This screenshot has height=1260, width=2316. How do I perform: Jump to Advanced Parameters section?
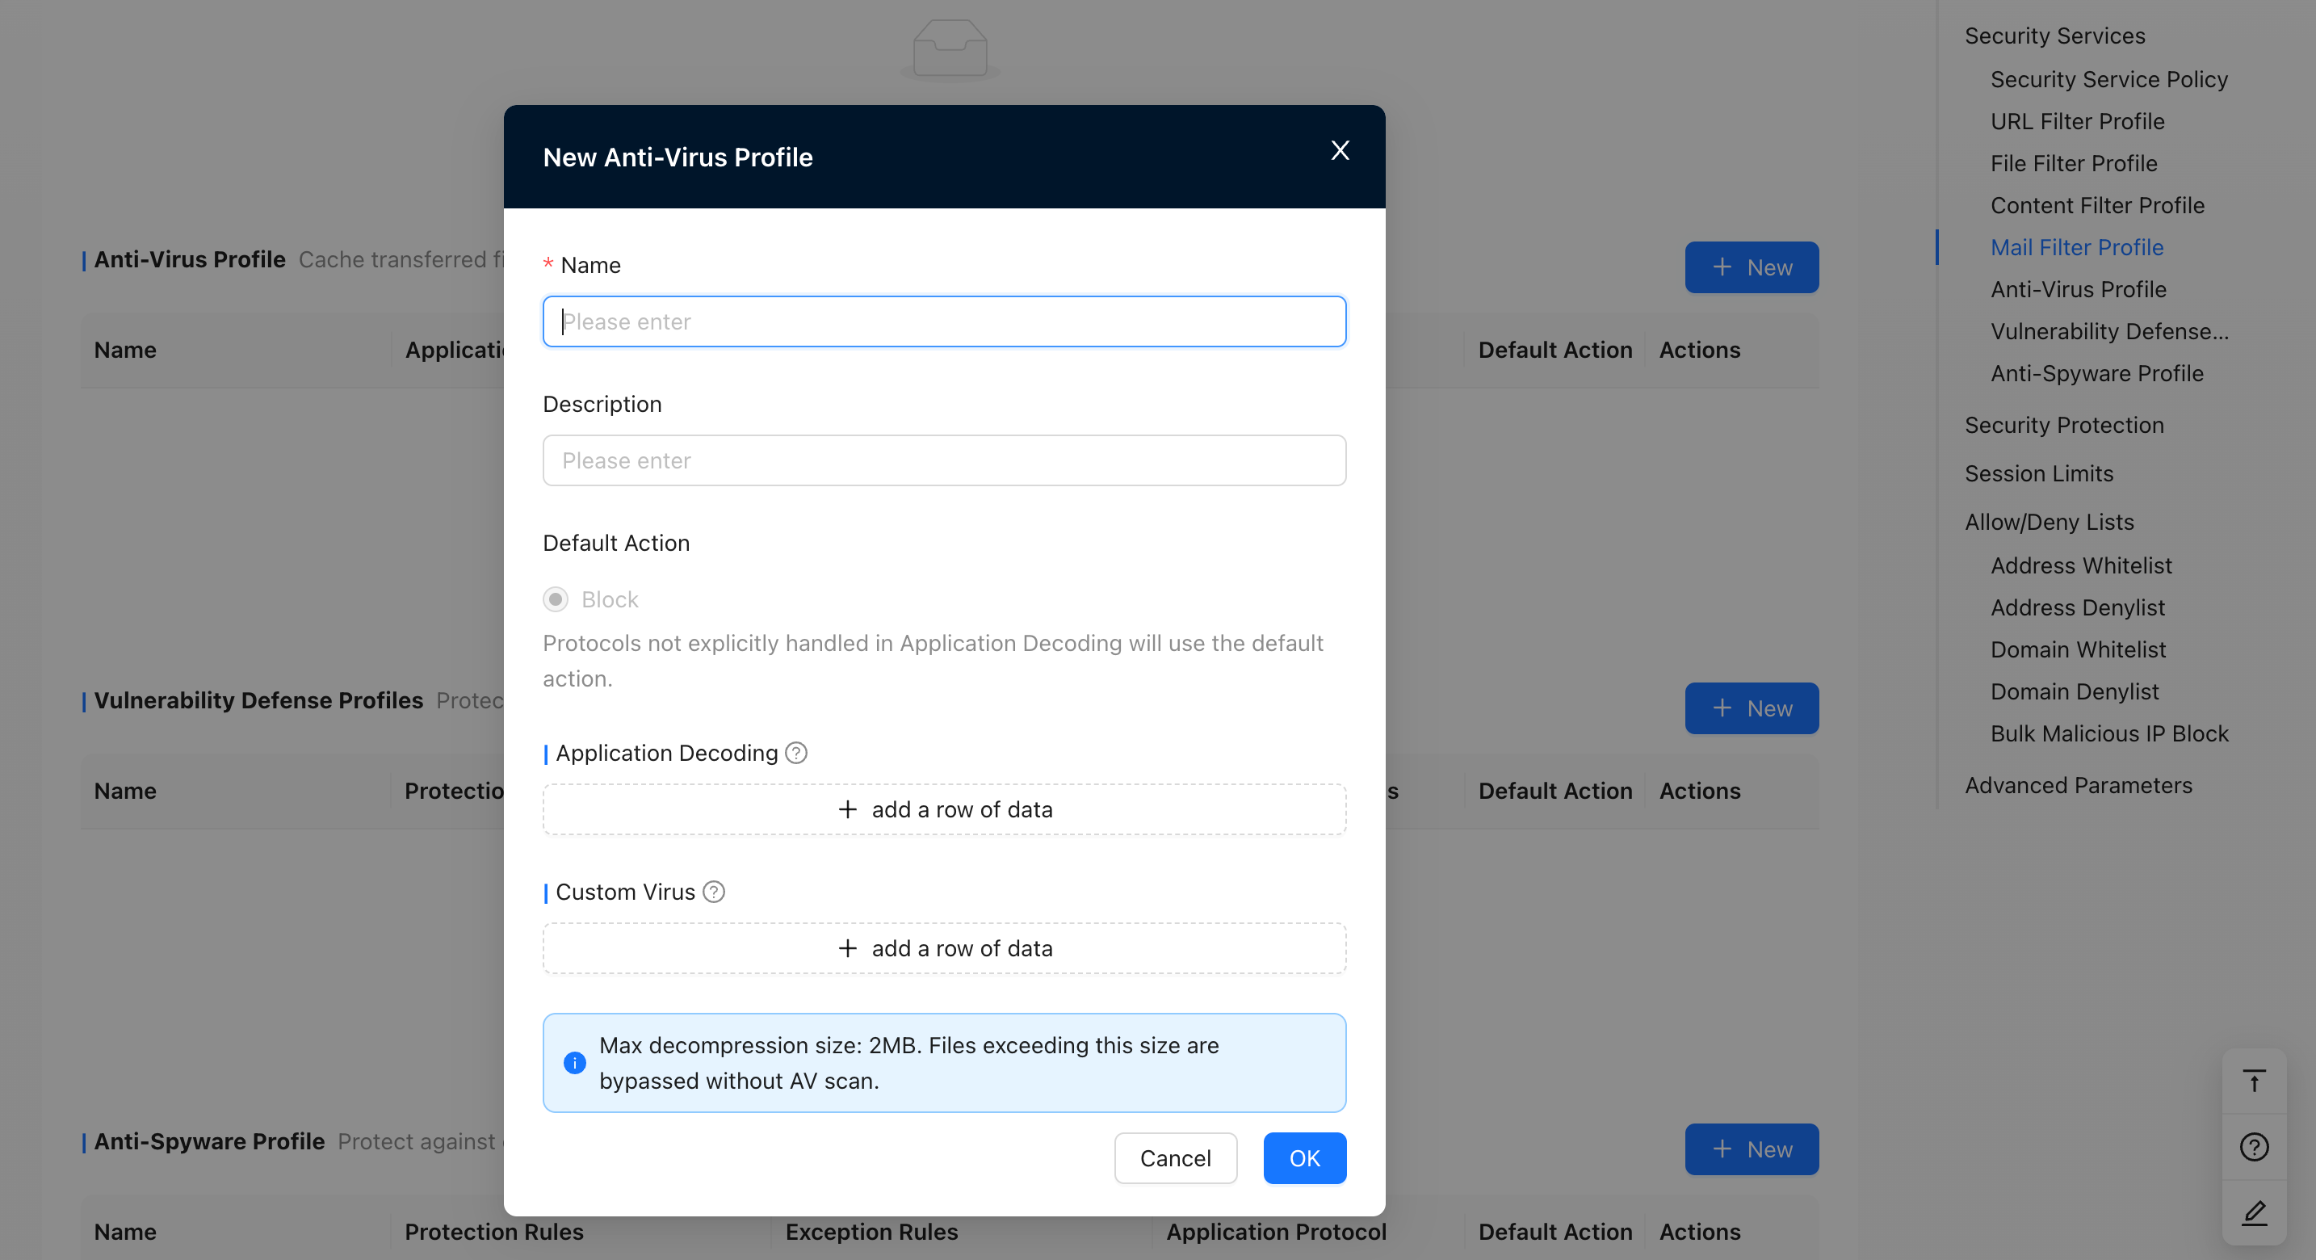2078,786
